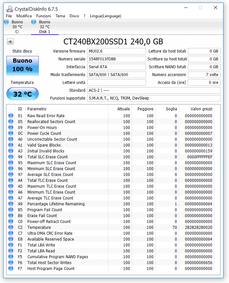Click the disk title CT240BX200SSD1 240,0 GB

click(113, 41)
